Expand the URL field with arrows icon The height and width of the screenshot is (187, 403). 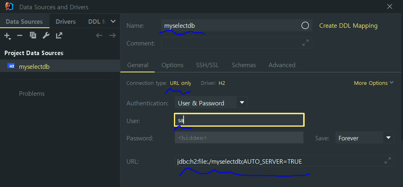pyautogui.click(x=388, y=161)
